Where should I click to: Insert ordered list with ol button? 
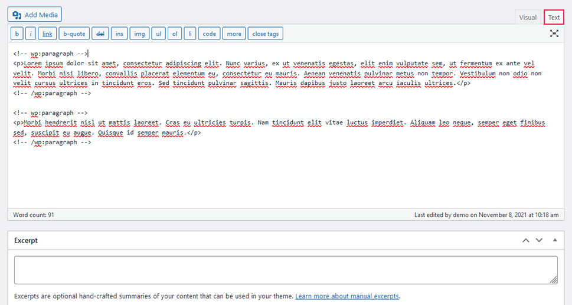175,34
